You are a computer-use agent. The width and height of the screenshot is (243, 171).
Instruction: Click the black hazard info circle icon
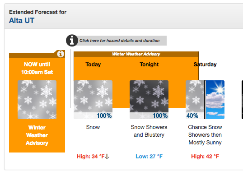[72, 41]
